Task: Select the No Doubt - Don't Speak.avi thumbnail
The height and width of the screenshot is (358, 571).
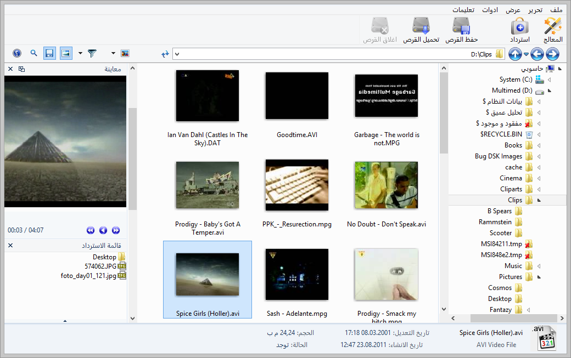Action: coord(387,185)
